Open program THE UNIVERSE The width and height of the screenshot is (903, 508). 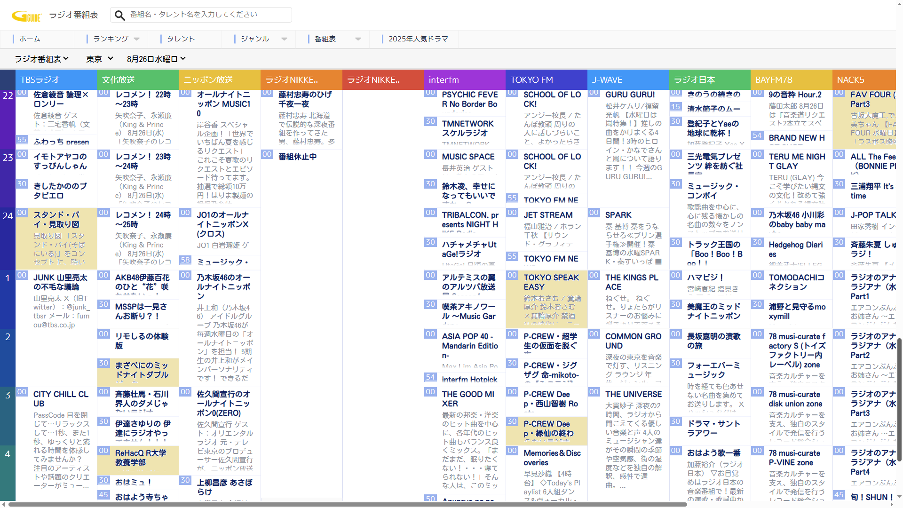click(634, 395)
